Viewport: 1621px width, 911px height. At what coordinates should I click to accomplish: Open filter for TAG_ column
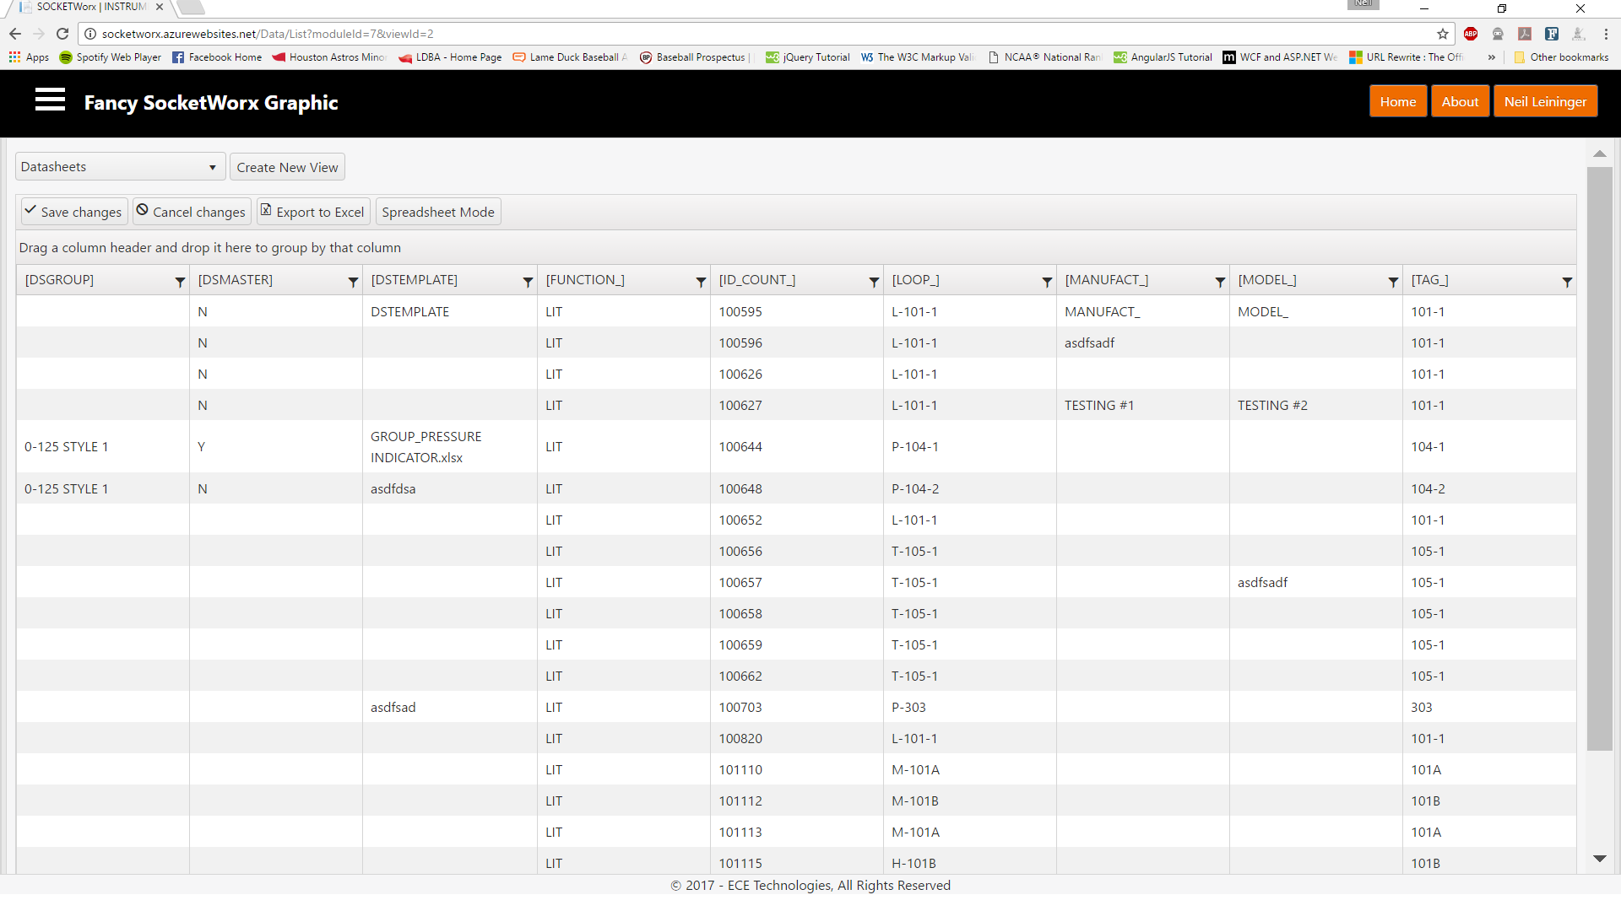(x=1567, y=282)
